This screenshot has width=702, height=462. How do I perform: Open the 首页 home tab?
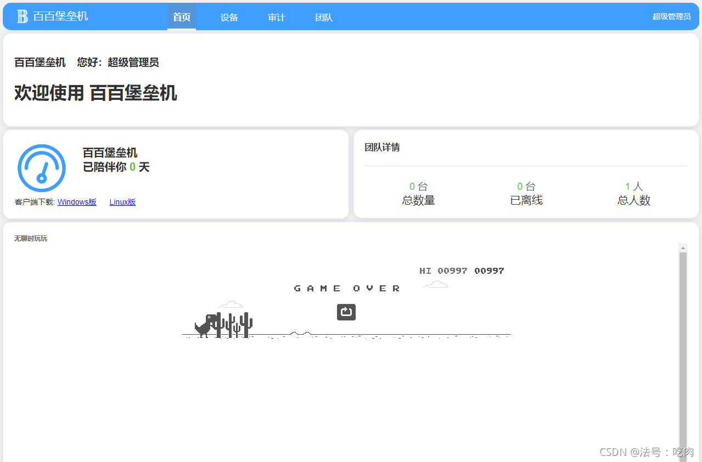point(182,17)
